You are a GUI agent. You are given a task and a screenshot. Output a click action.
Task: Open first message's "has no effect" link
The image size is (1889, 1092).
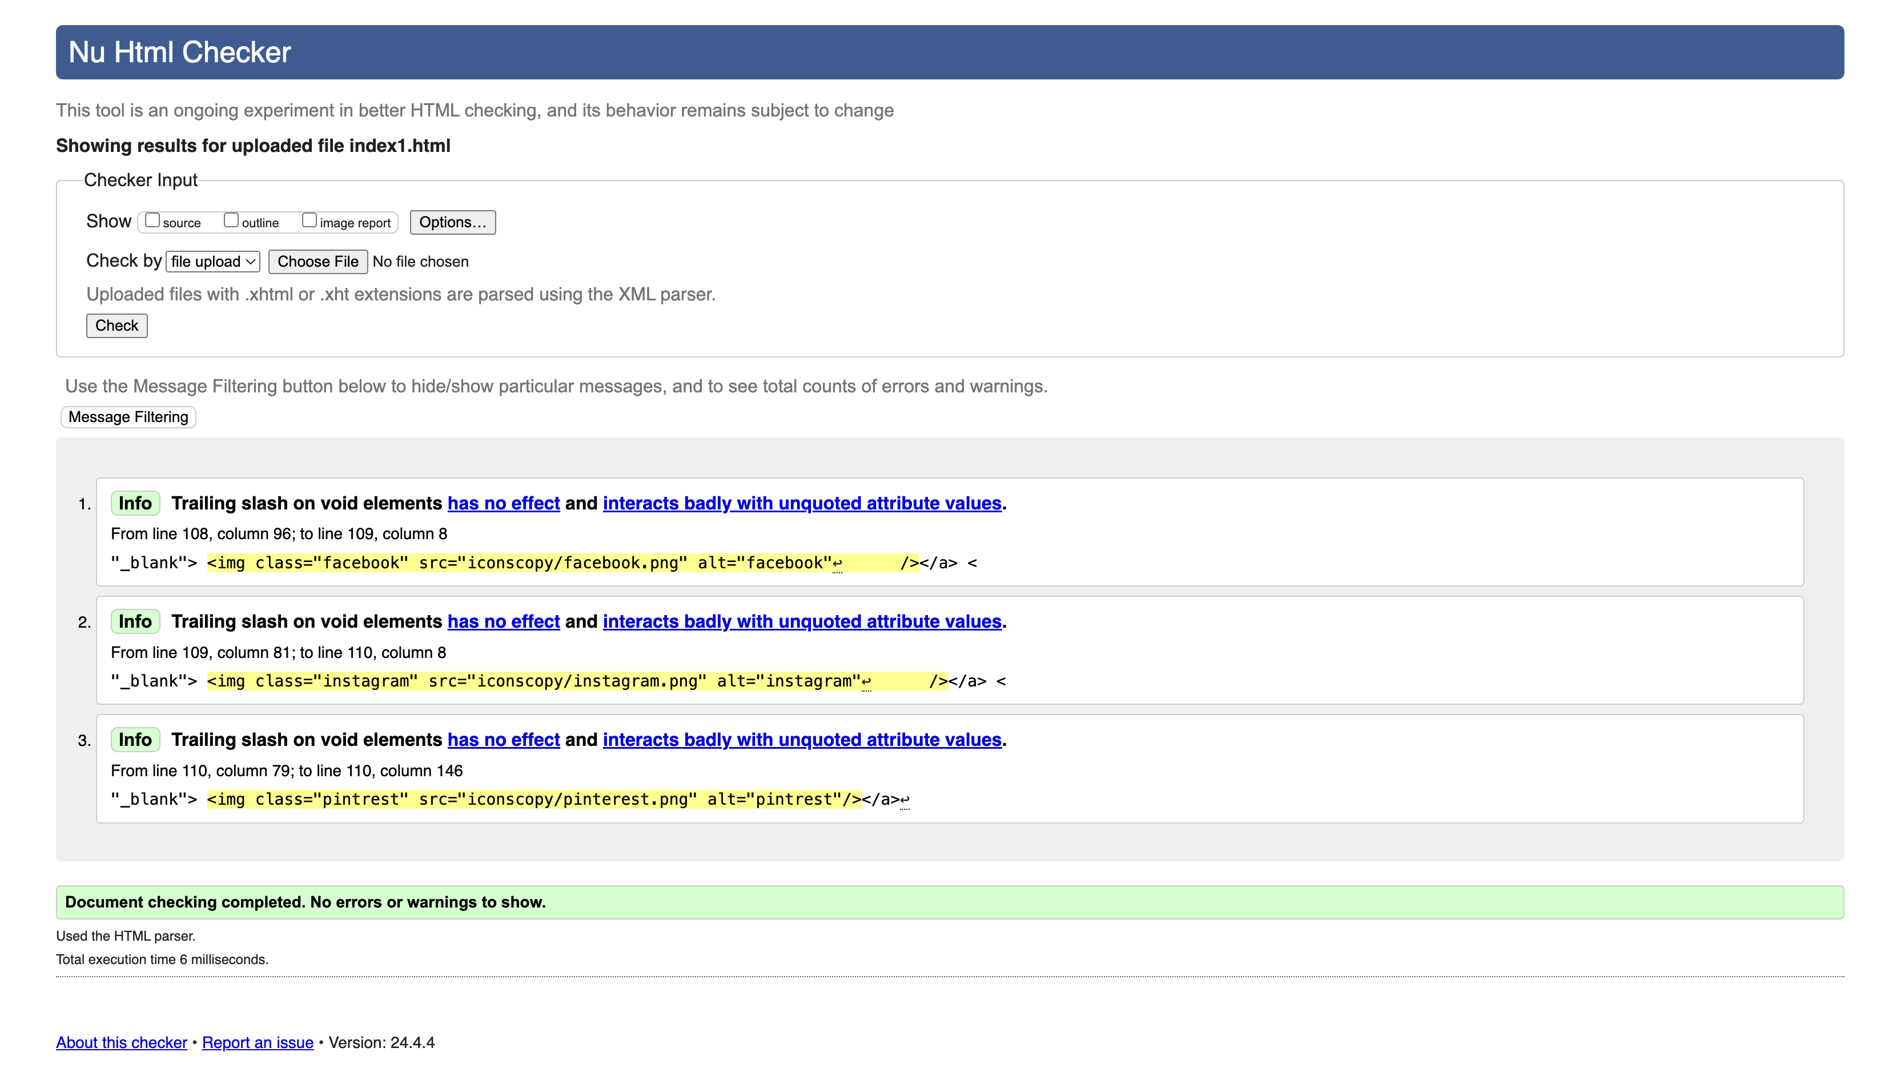click(x=503, y=503)
